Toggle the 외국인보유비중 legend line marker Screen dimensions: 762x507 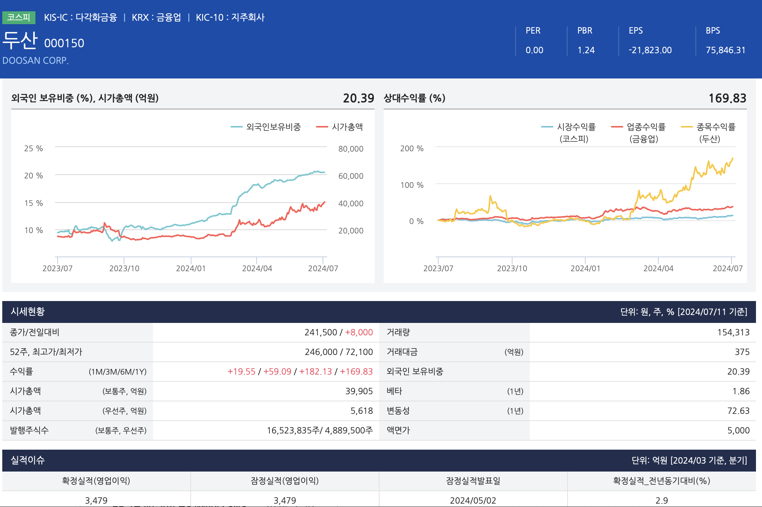237,127
